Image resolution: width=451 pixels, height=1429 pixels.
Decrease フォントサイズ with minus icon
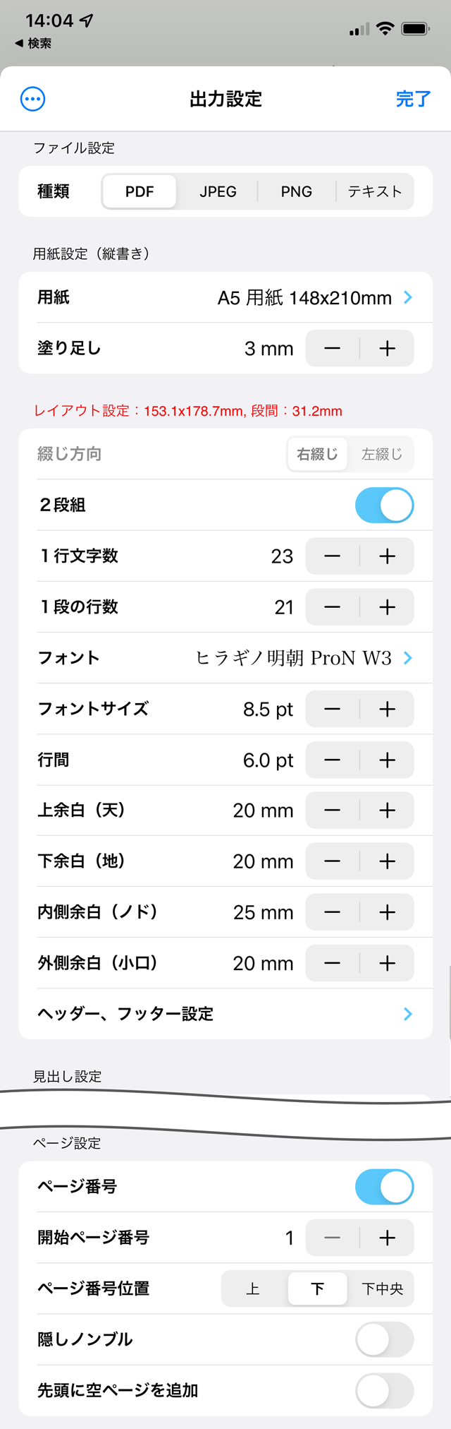[x=333, y=709]
